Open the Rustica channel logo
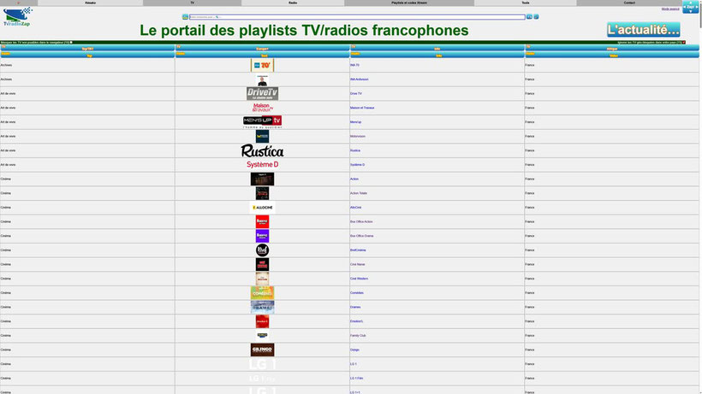This screenshot has height=394, width=702. pyautogui.click(x=262, y=150)
